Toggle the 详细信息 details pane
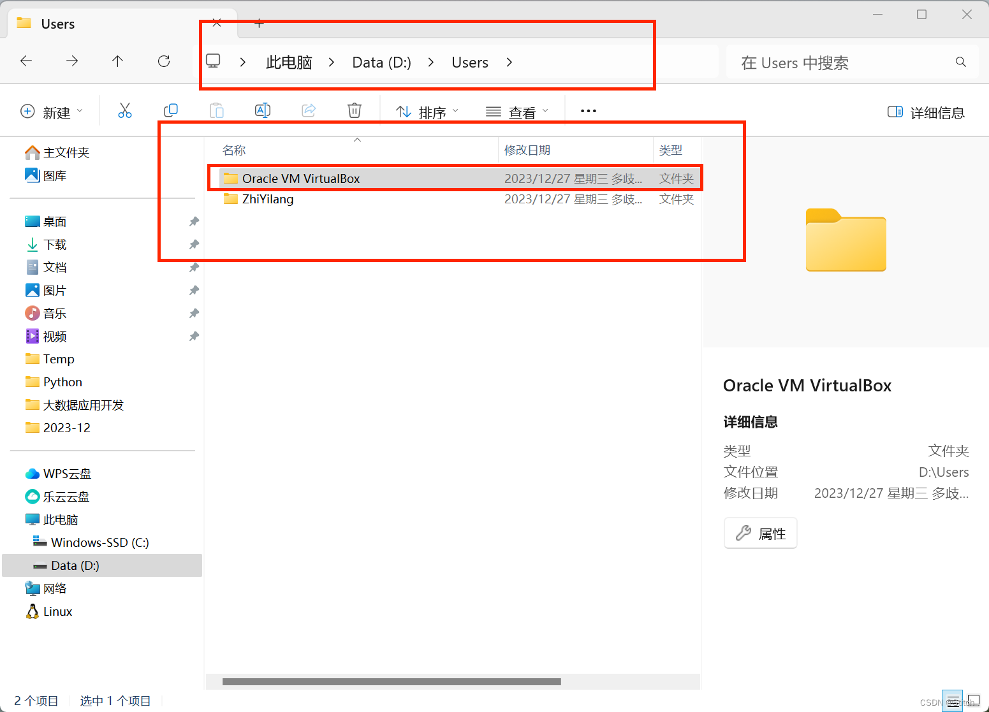 click(926, 113)
